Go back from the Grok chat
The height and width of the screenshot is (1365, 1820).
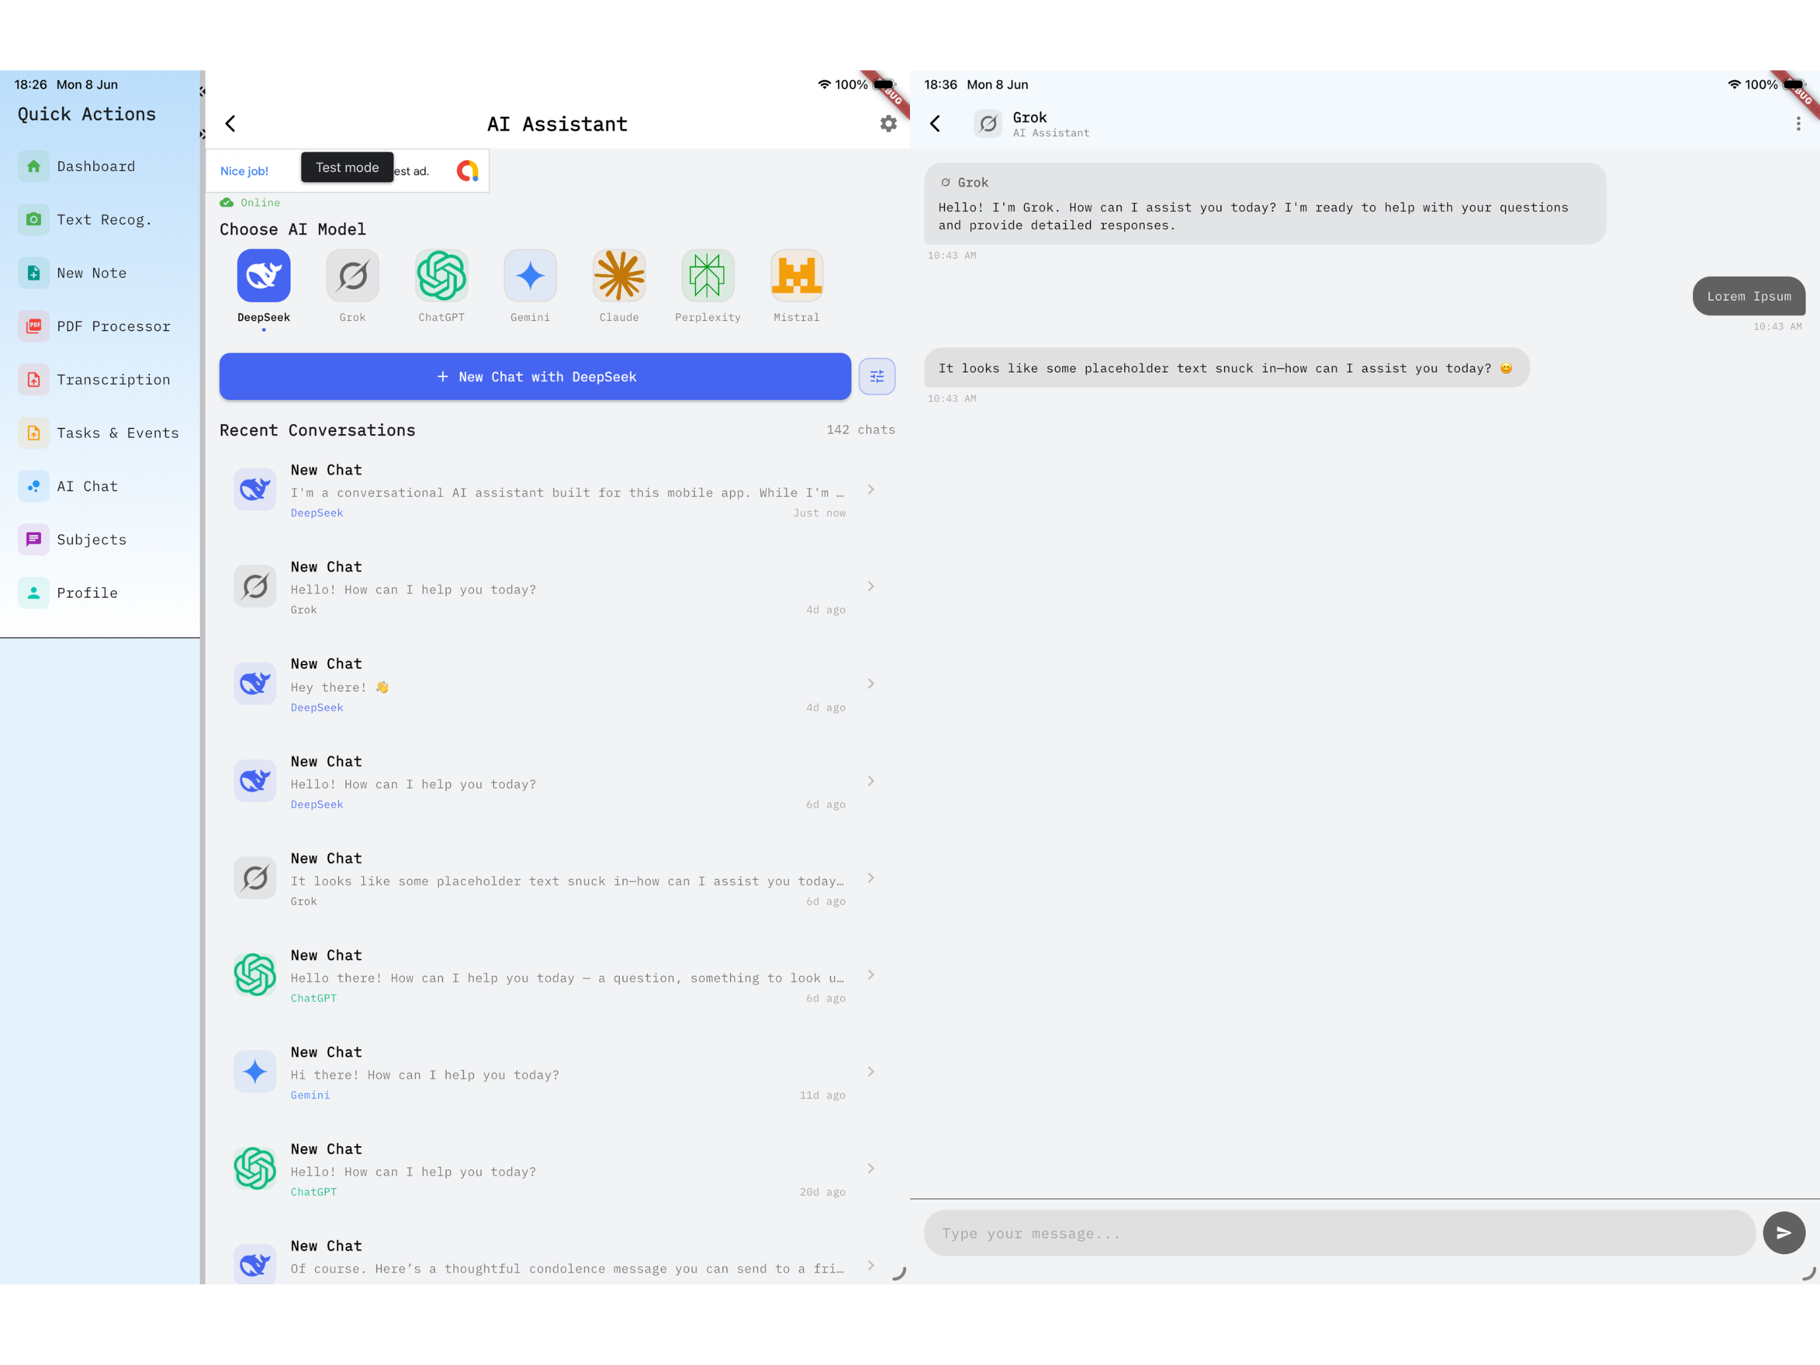[934, 124]
